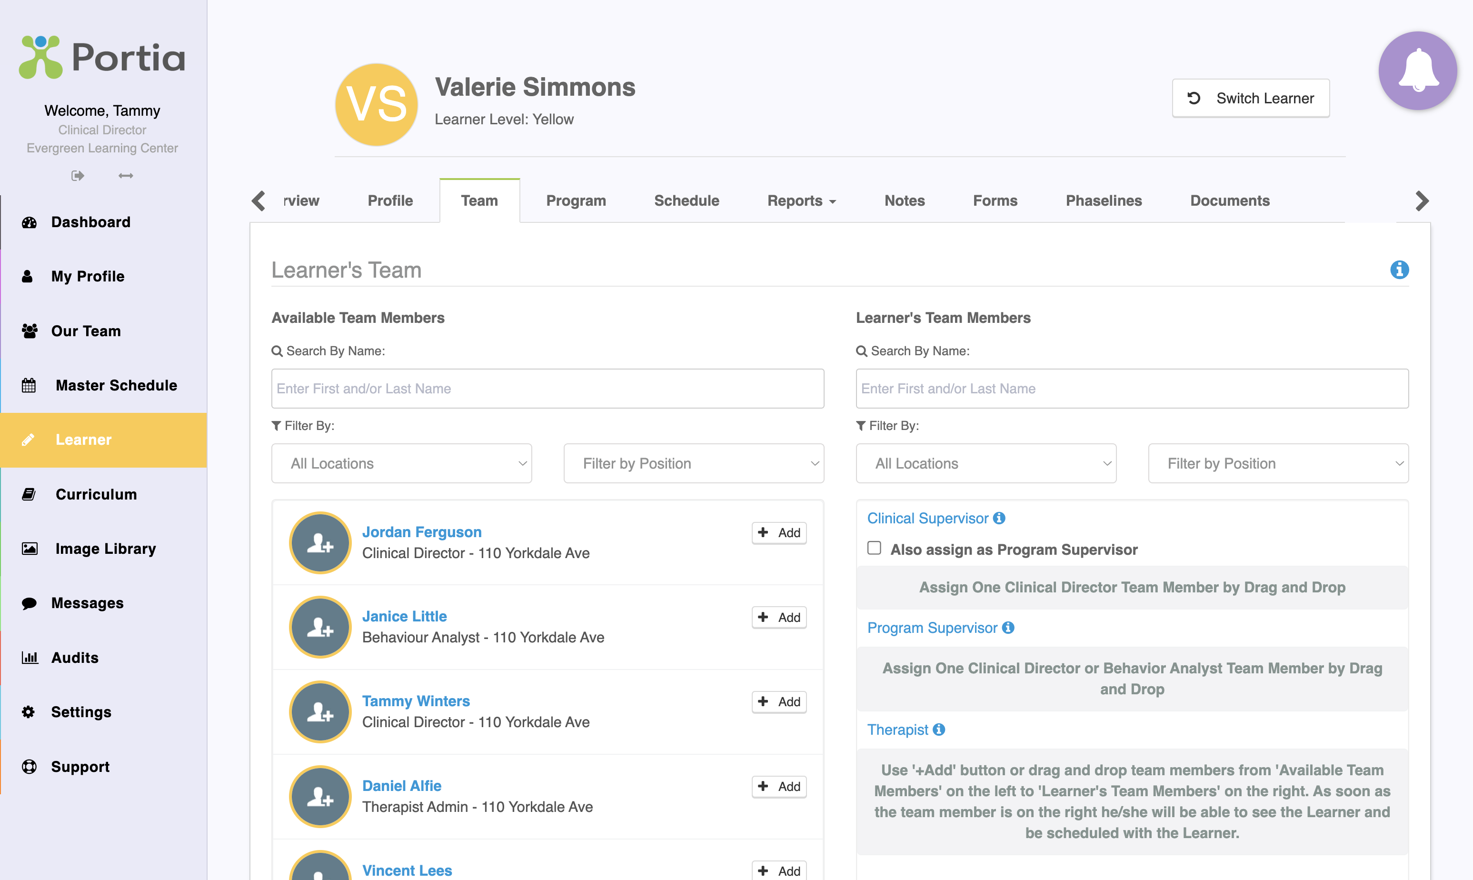Click the notification bell icon
The width and height of the screenshot is (1473, 880).
click(1417, 71)
